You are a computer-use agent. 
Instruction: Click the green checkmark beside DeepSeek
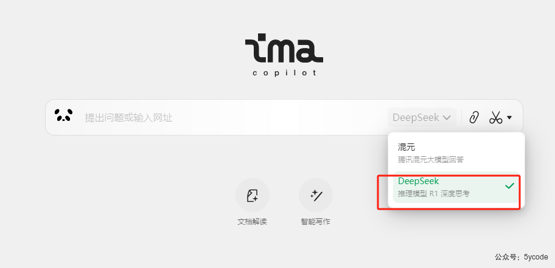point(509,186)
